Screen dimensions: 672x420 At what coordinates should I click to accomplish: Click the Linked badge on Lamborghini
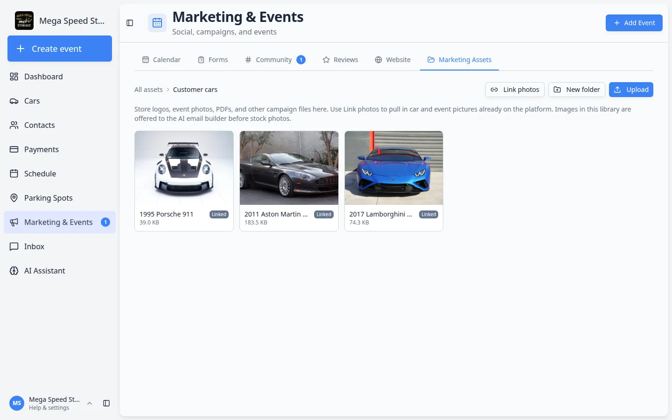pos(429,215)
